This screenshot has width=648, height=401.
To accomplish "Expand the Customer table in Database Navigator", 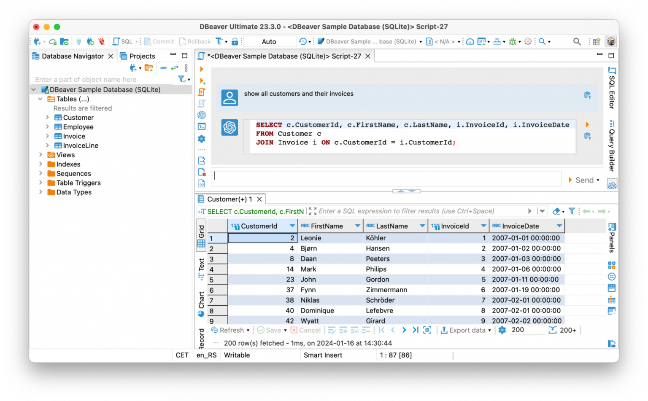I will point(47,117).
